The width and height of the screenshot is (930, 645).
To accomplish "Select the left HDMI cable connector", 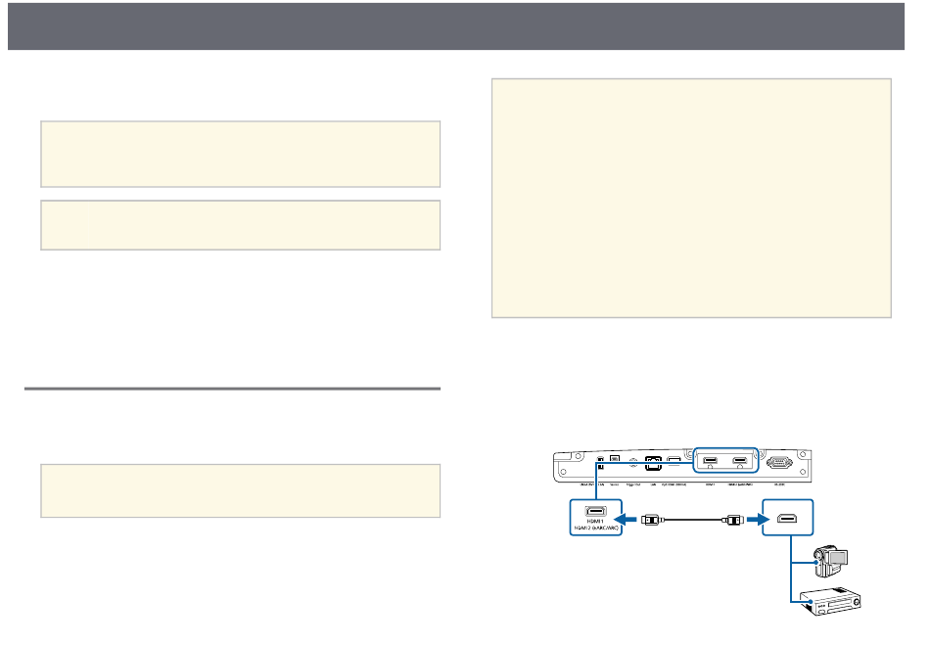I will point(650,518).
